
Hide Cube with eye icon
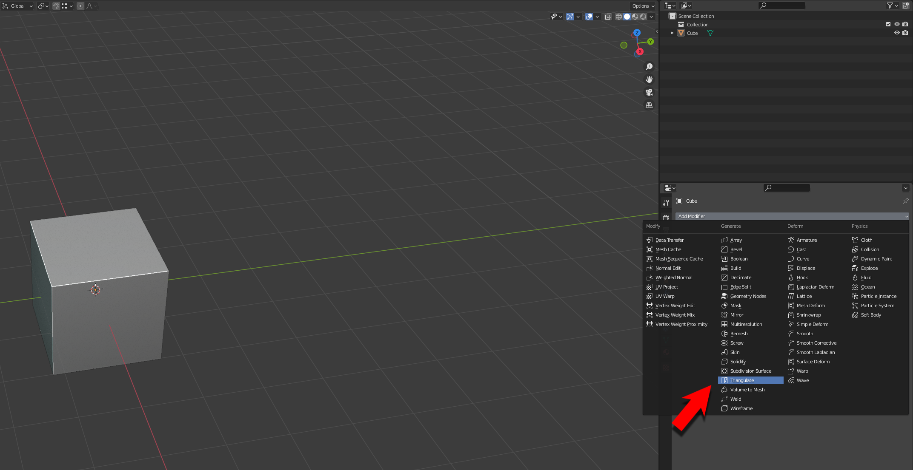(x=897, y=33)
